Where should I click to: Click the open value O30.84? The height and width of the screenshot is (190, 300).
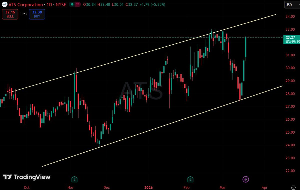[89, 4]
